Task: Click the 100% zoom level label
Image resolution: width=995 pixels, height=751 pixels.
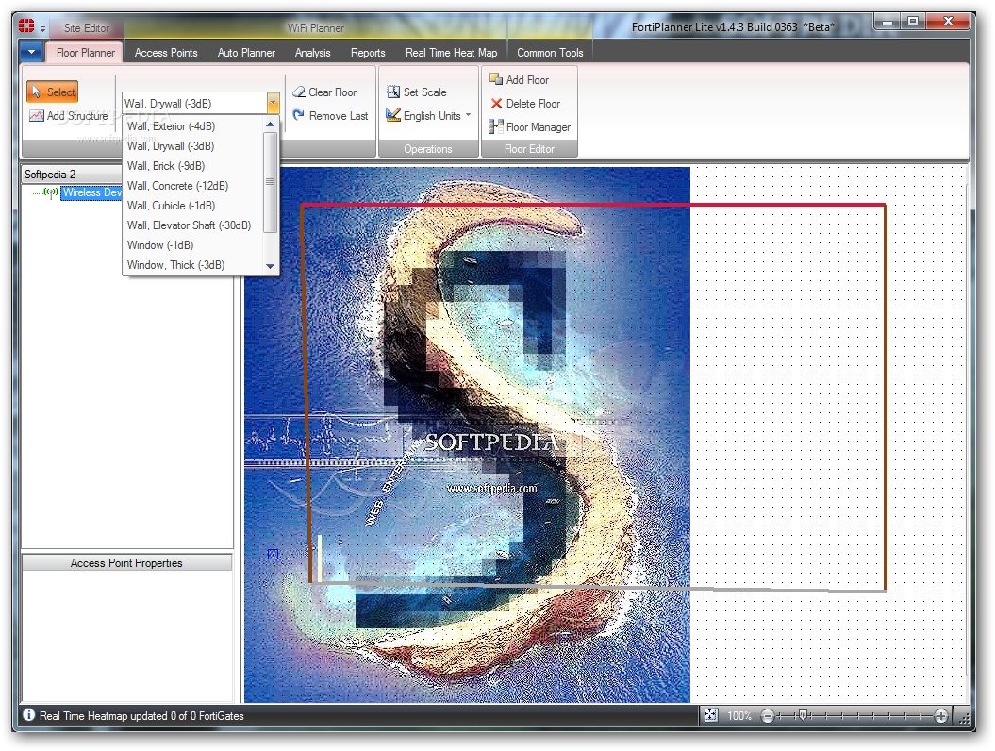Action: click(738, 715)
